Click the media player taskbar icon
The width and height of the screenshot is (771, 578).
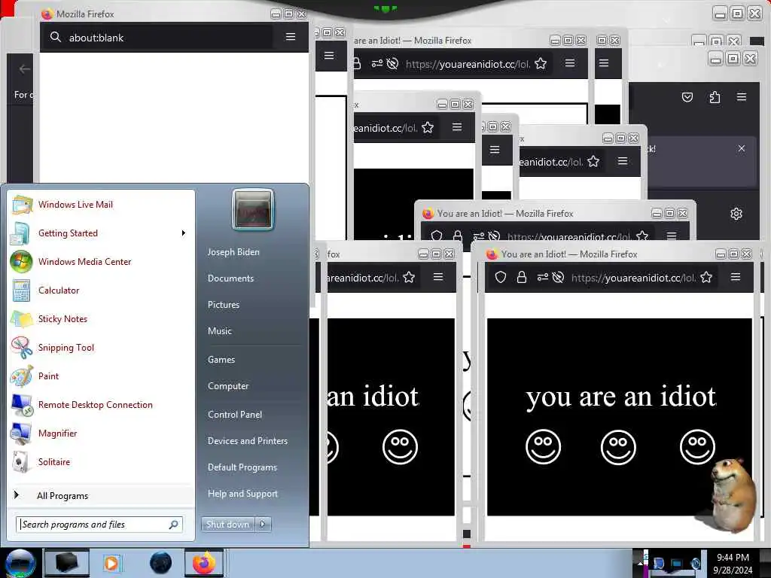111,563
